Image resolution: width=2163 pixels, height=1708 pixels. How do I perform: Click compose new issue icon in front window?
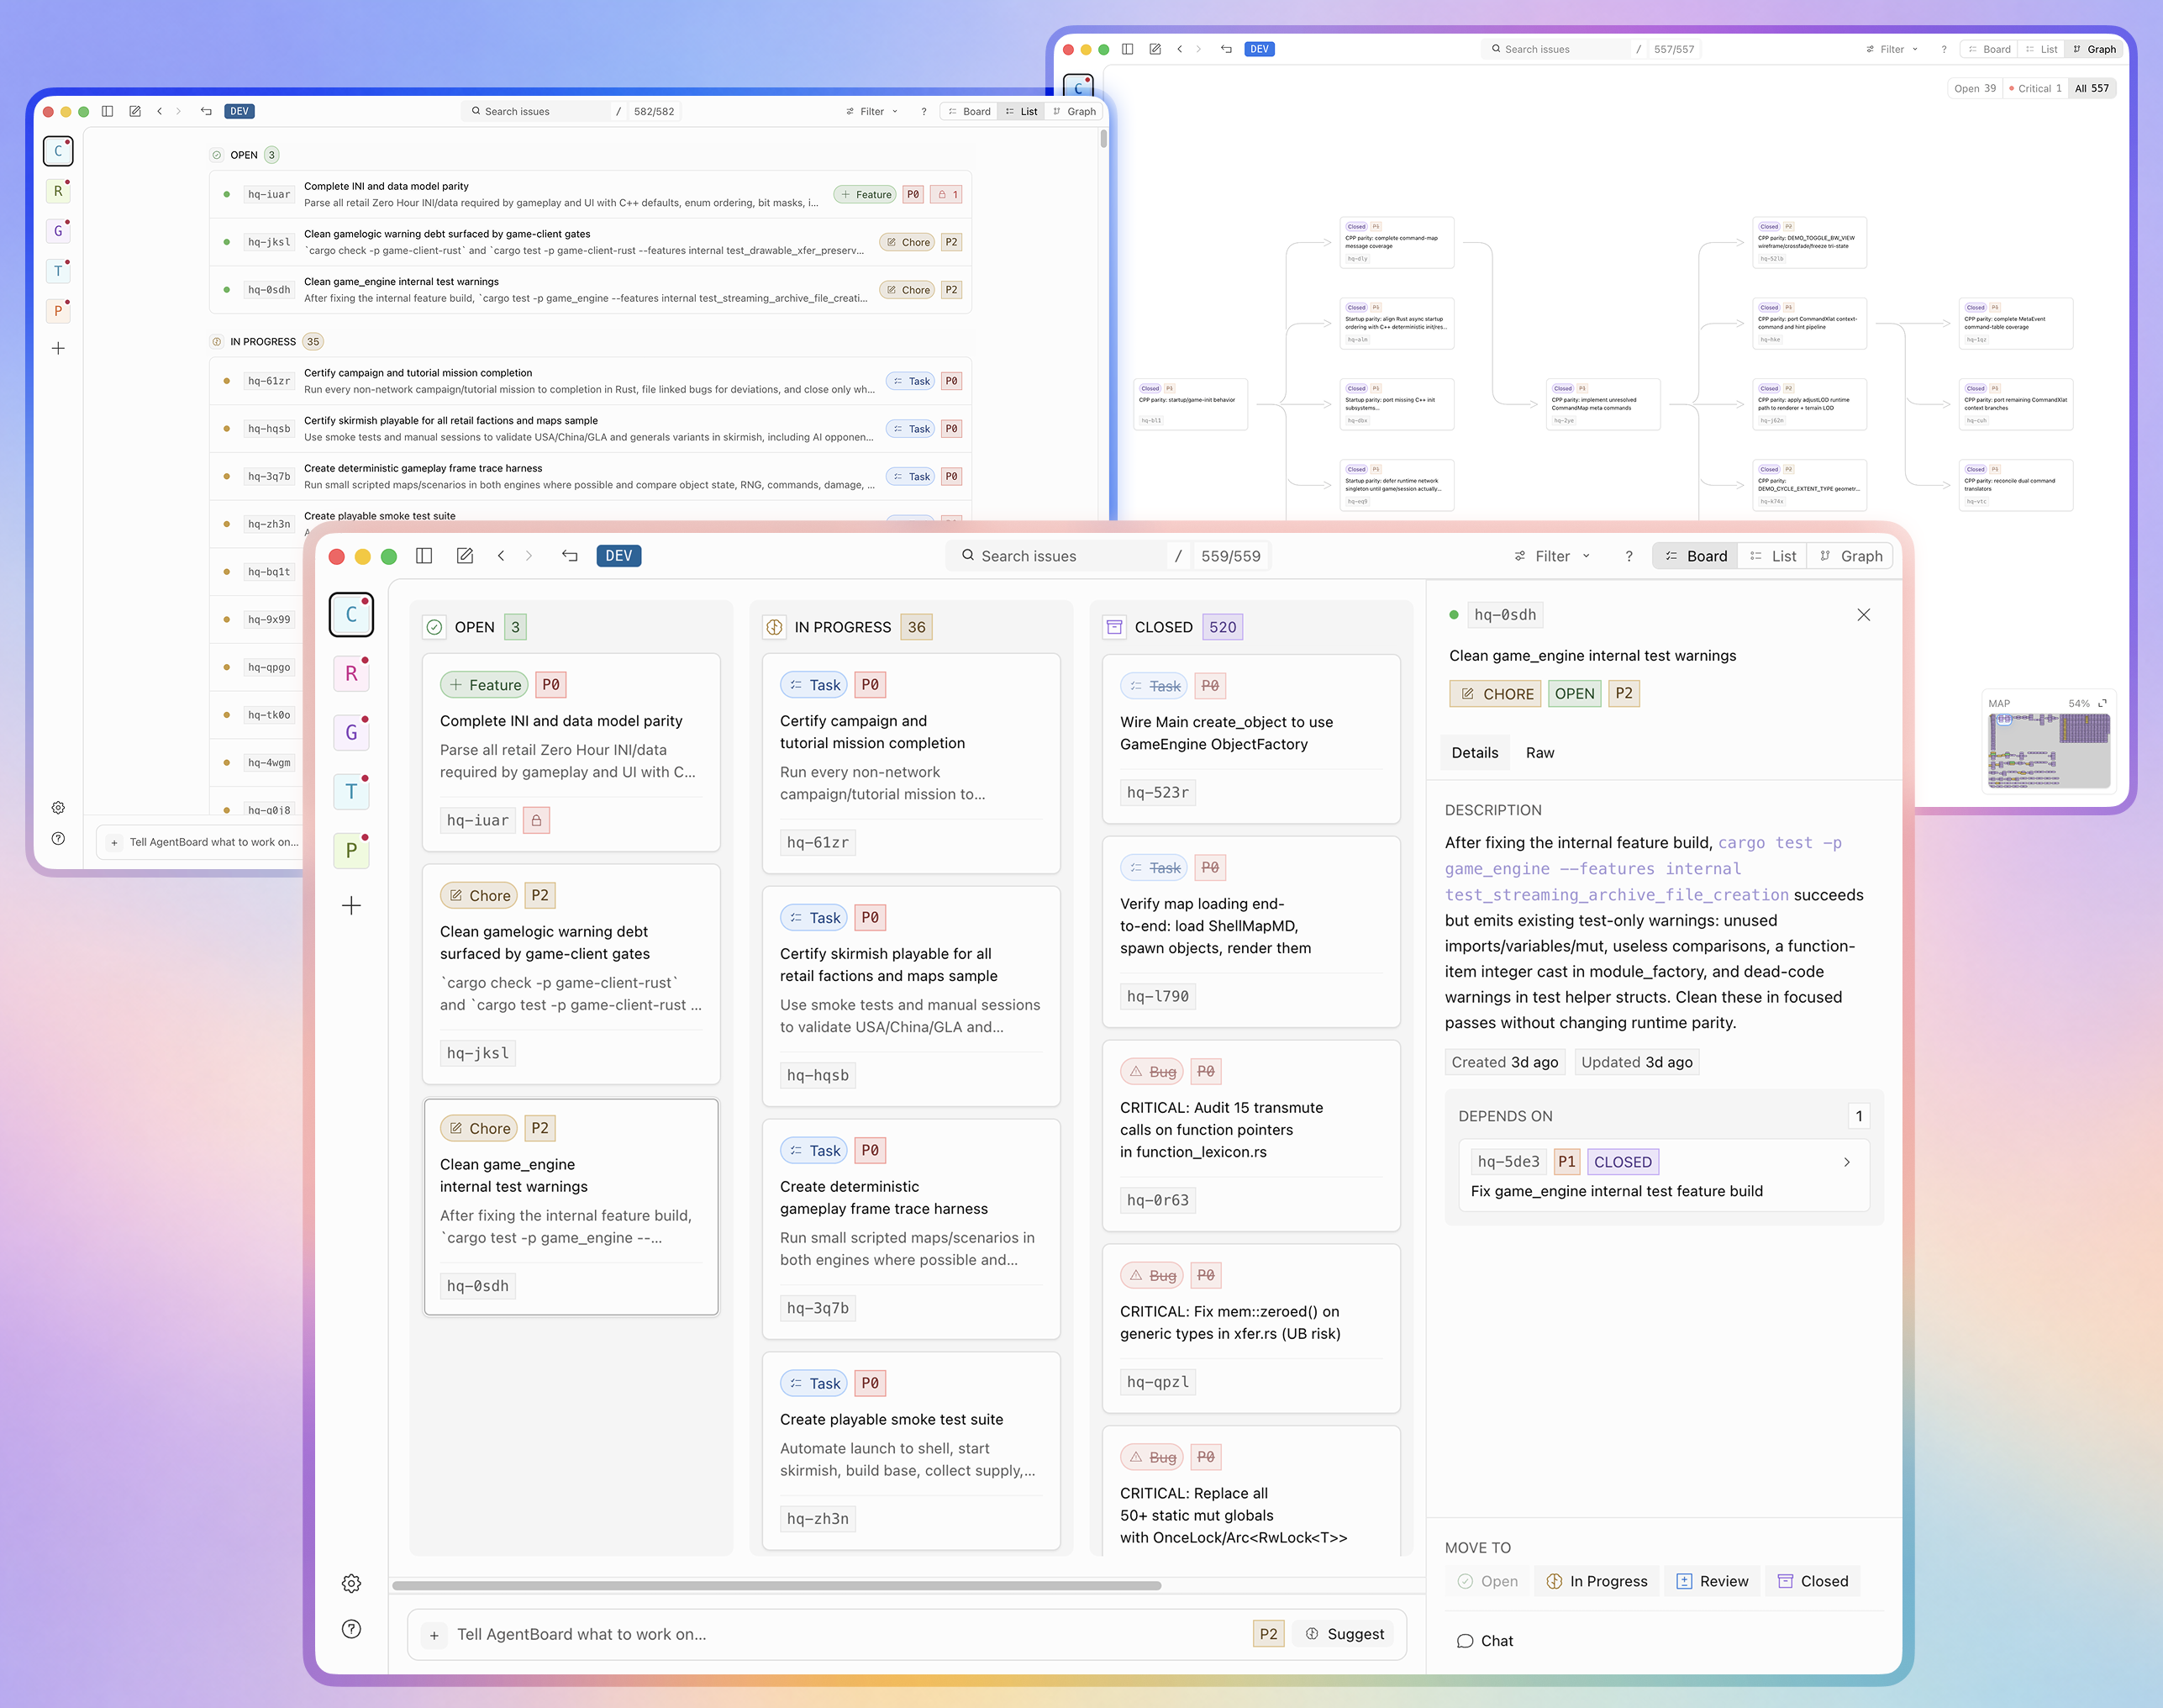click(465, 556)
